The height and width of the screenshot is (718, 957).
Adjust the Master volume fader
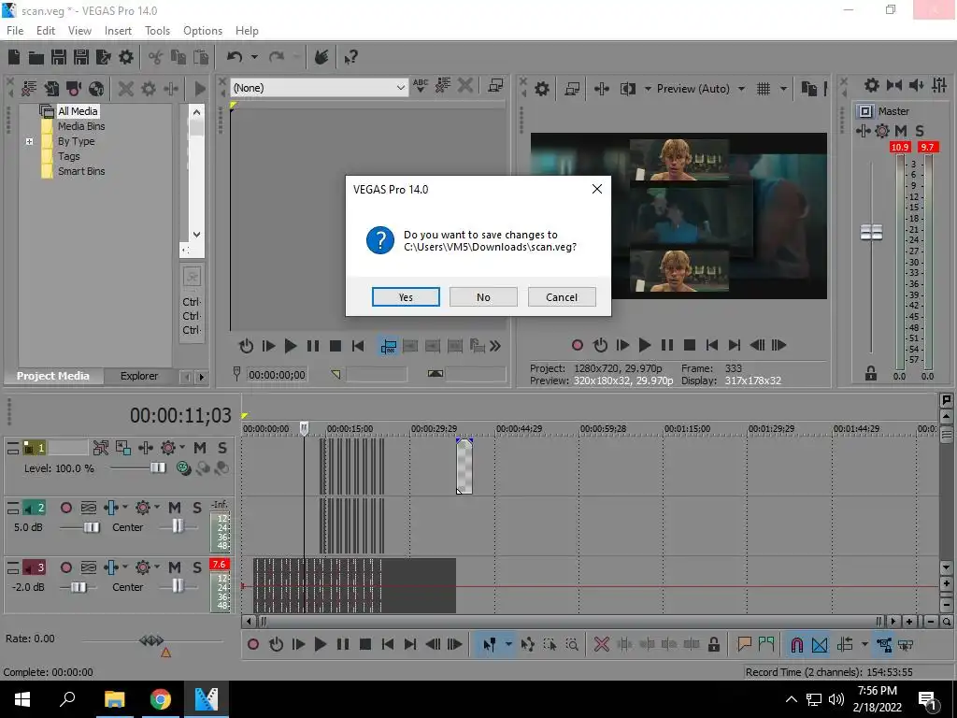point(872,232)
